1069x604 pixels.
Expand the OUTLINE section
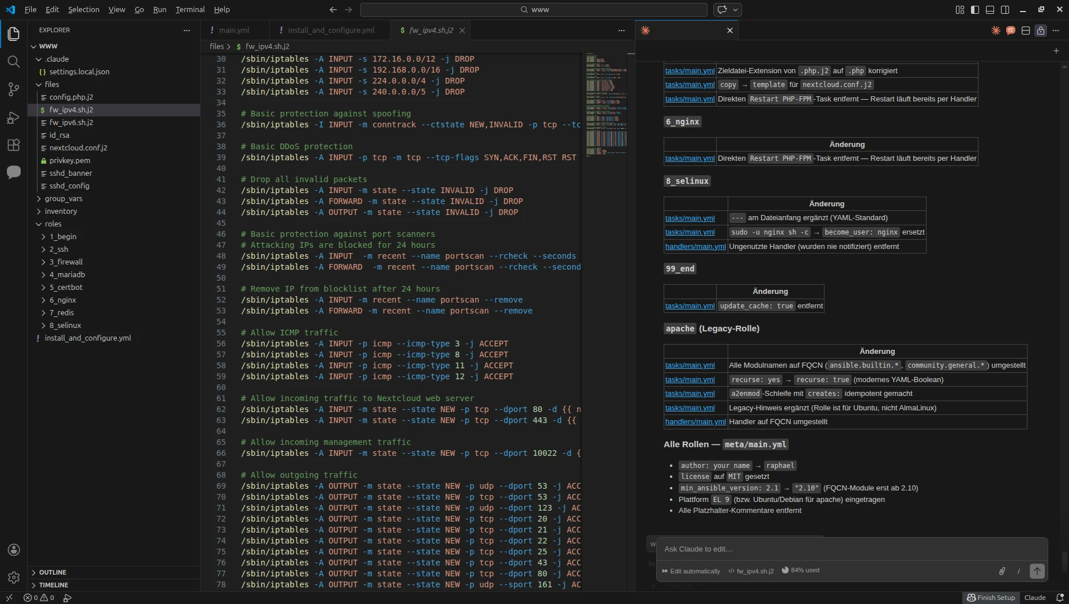point(52,572)
